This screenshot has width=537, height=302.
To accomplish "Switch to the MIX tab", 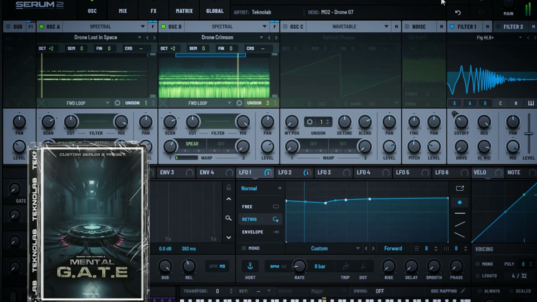I will 123,11.
